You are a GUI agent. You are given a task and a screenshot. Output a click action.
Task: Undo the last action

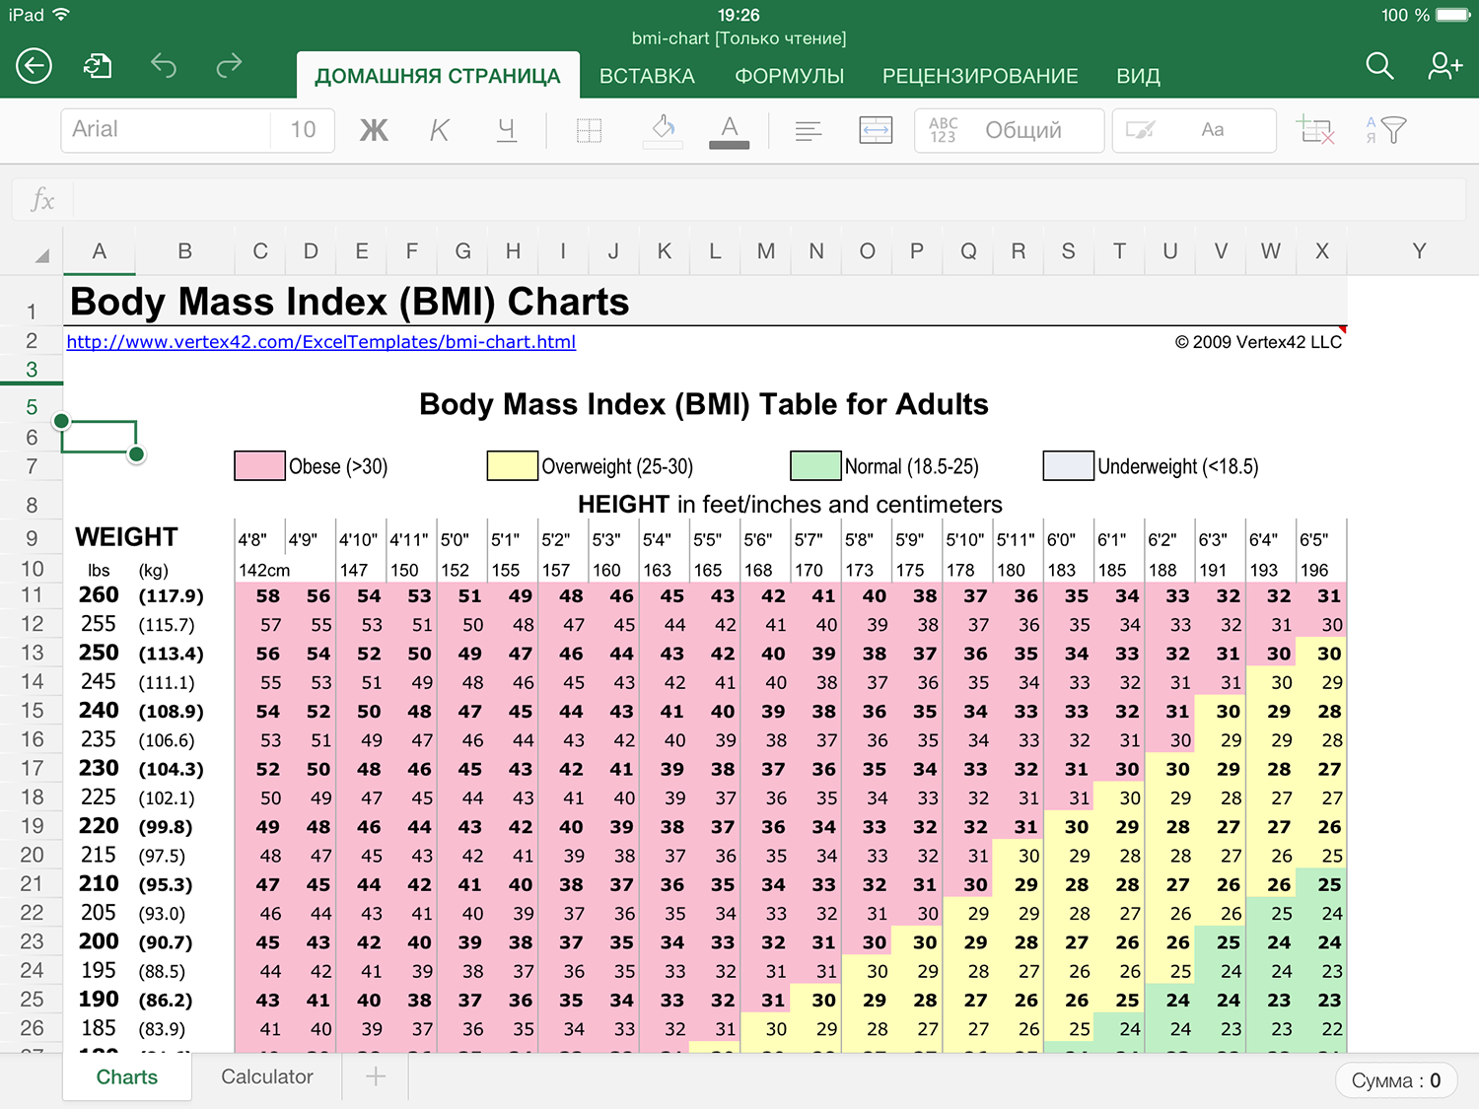tap(164, 66)
